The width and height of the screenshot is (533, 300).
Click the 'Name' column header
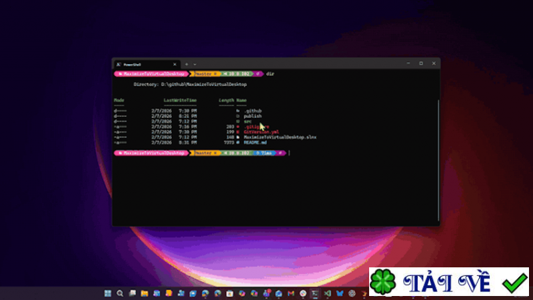[x=241, y=101]
